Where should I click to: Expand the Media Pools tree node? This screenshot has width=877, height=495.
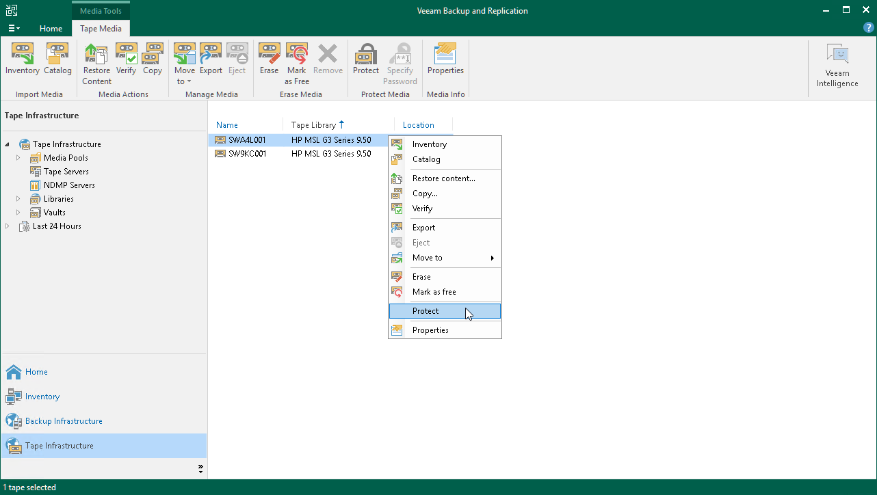point(18,158)
